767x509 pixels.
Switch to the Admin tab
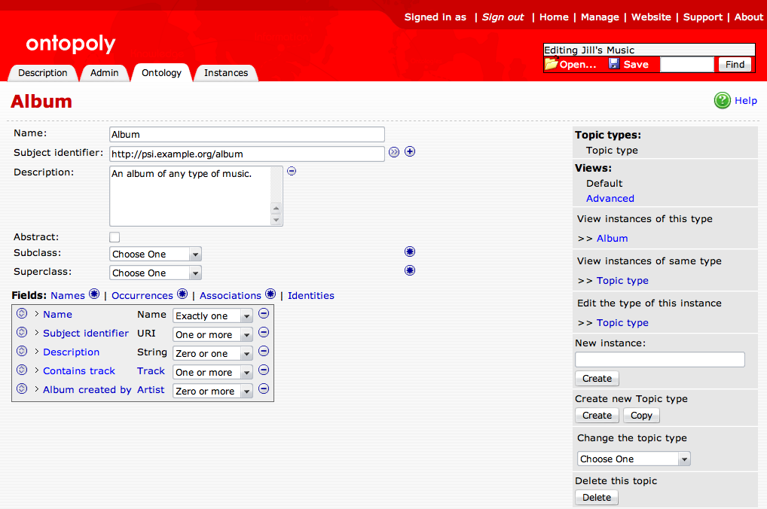(x=105, y=72)
